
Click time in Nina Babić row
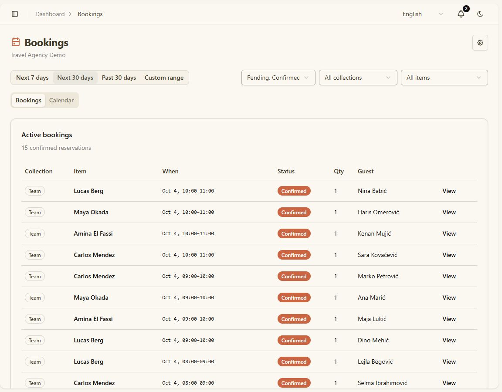[188, 191]
